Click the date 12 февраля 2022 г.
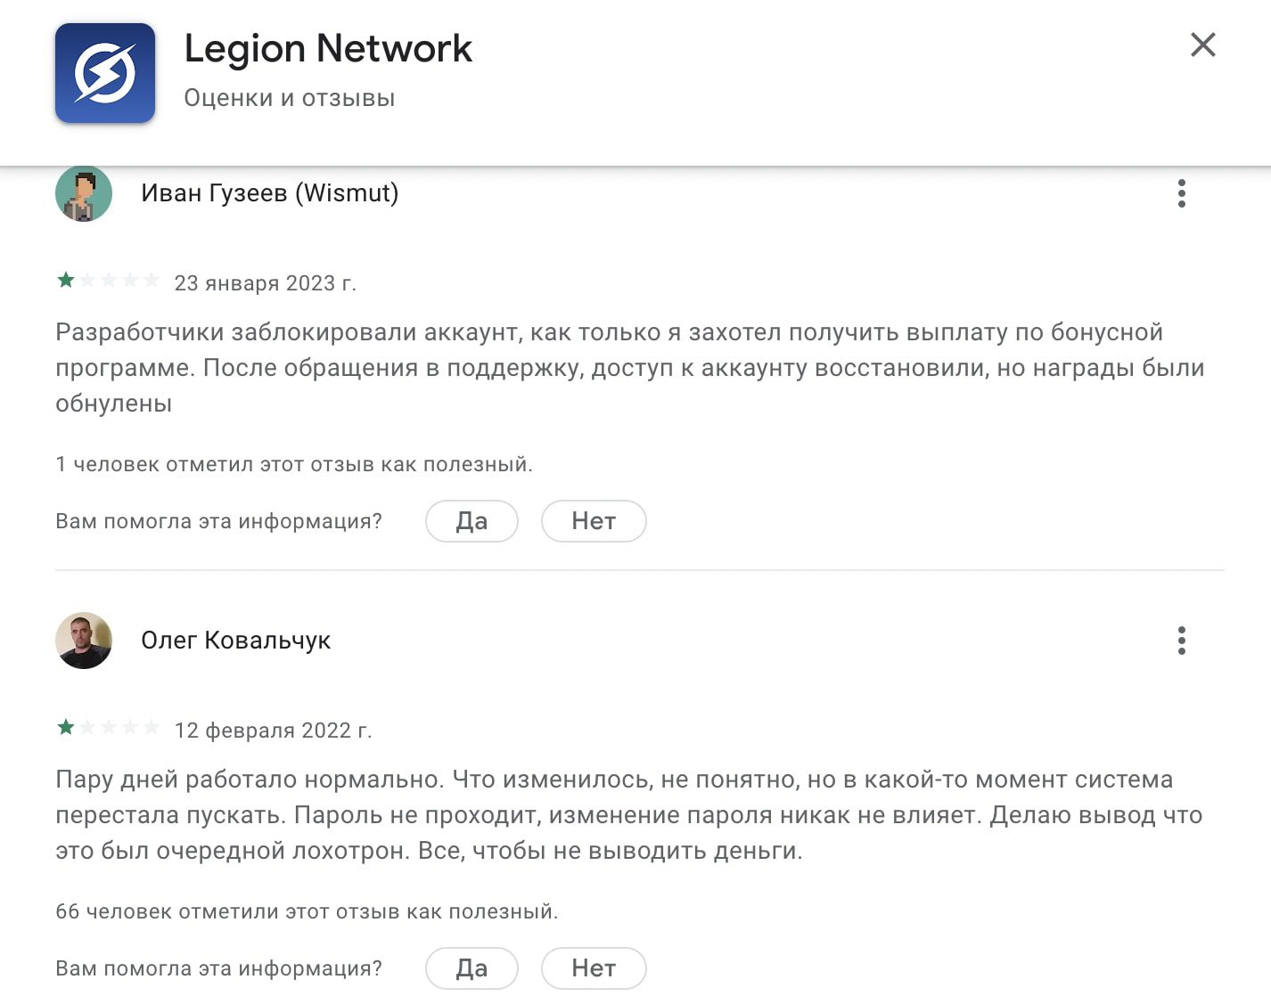This screenshot has width=1271, height=996. click(x=273, y=731)
